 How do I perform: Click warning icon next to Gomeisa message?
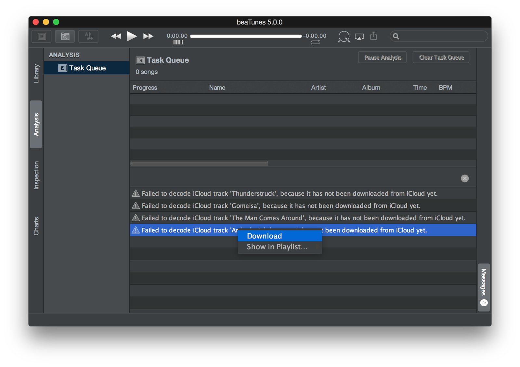(x=136, y=206)
